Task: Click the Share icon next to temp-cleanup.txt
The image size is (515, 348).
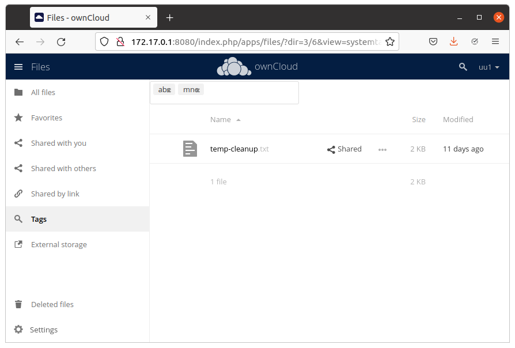Action: [x=330, y=149]
